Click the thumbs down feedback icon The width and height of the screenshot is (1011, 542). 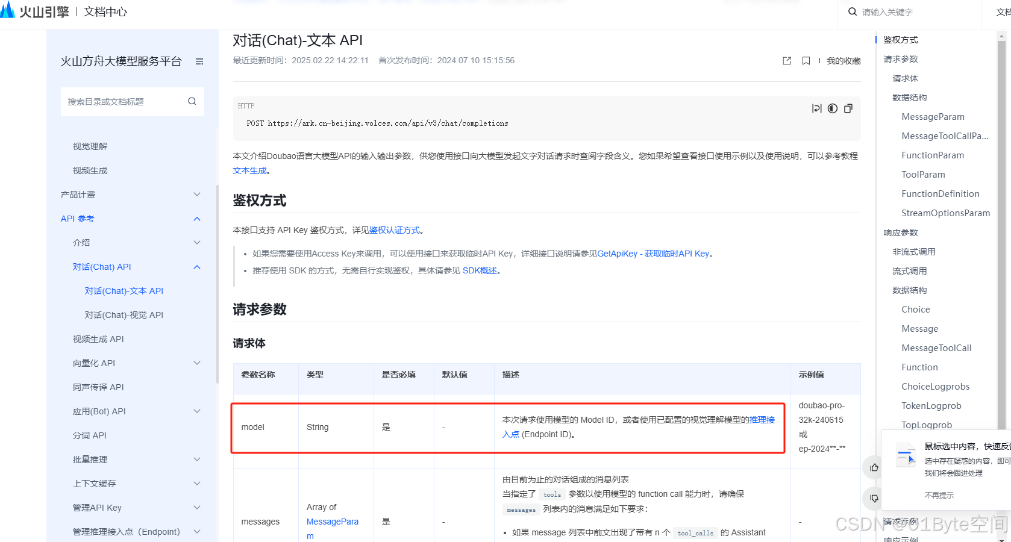click(874, 499)
